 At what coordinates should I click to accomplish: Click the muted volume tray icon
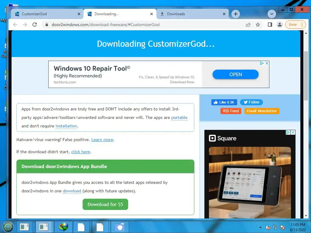pos(268,228)
